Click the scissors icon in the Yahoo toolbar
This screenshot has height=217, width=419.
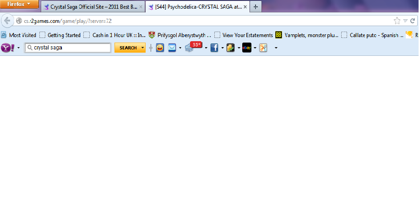tap(263, 48)
